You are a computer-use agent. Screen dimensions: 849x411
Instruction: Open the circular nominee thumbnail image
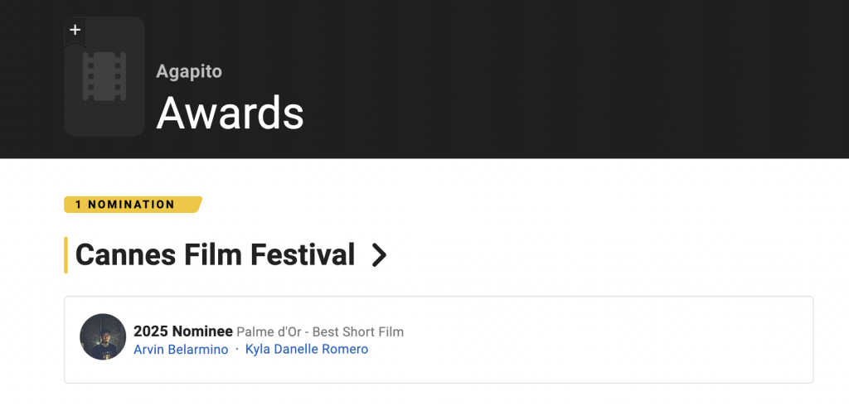point(103,336)
